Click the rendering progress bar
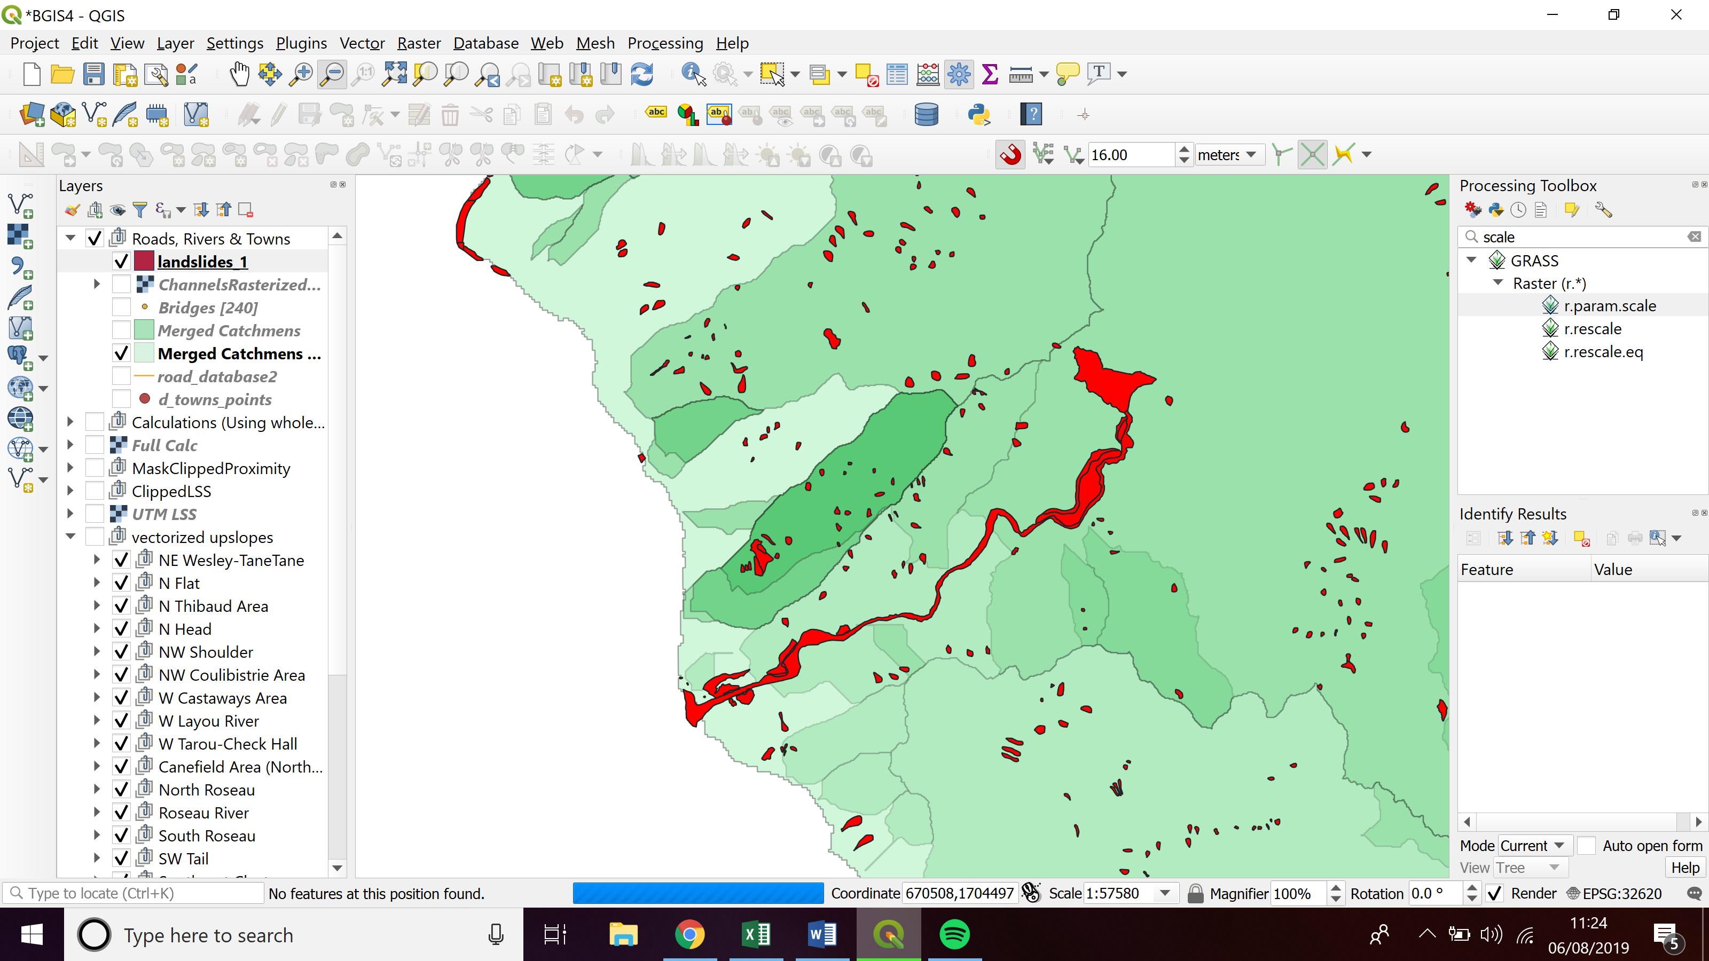The image size is (1709, 961). click(698, 893)
